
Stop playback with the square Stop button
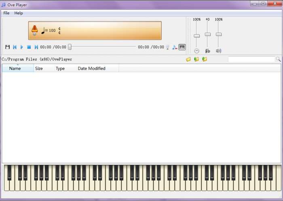pos(29,47)
